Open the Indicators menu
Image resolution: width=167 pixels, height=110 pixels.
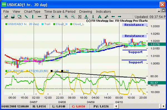point(104,11)
